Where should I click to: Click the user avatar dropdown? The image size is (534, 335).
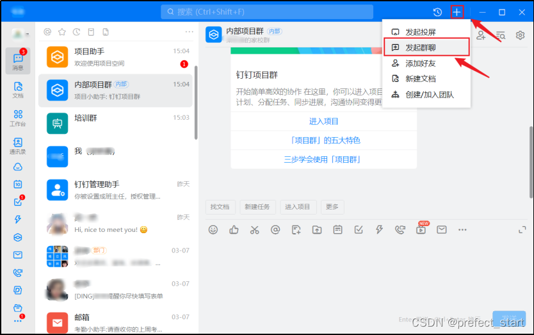pyautogui.click(x=20, y=34)
